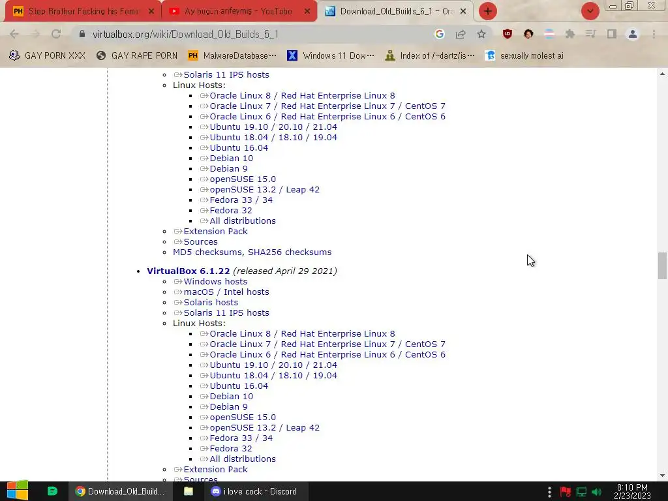Close the Download_Old_Builds_6_1 tab
This screenshot has width=668, height=501.
[463, 11]
